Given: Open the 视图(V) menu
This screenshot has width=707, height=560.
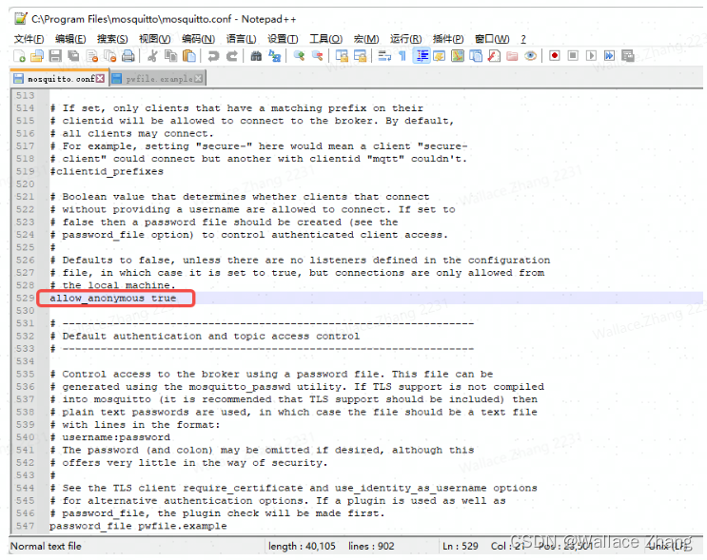Looking at the screenshot, I should point(155,39).
